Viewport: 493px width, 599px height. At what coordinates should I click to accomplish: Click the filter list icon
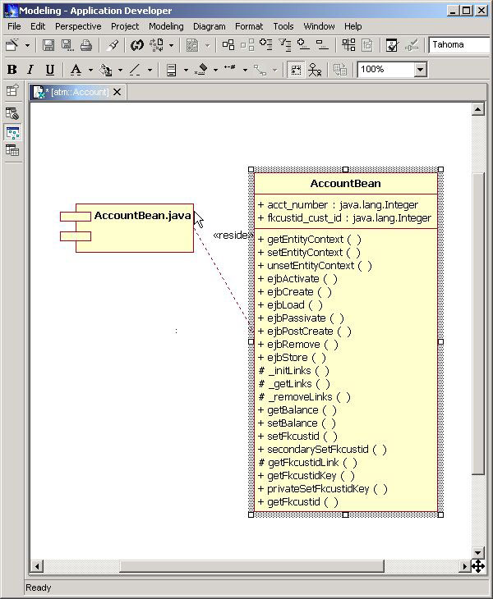pyautogui.click(x=285, y=44)
